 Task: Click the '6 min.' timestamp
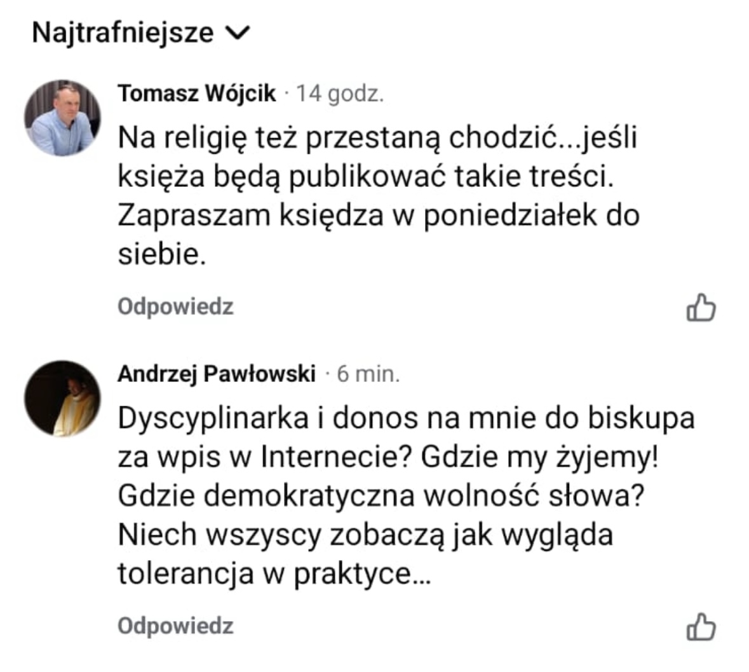point(368,374)
